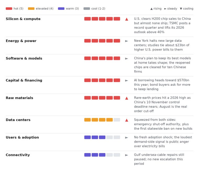The width and height of the screenshot is (199, 174).
Task: Click the steady arrow beside Software & models
Action: click(x=126, y=59)
